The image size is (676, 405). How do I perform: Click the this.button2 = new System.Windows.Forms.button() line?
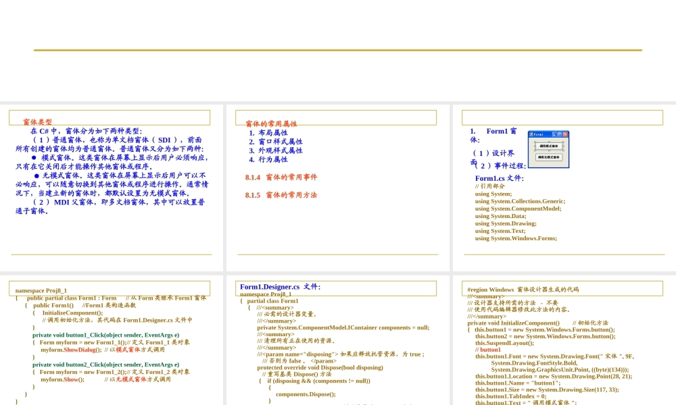[x=546, y=336]
